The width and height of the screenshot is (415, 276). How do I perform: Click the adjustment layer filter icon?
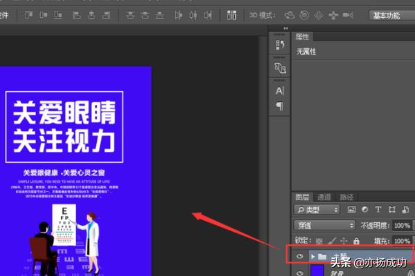[365, 209]
